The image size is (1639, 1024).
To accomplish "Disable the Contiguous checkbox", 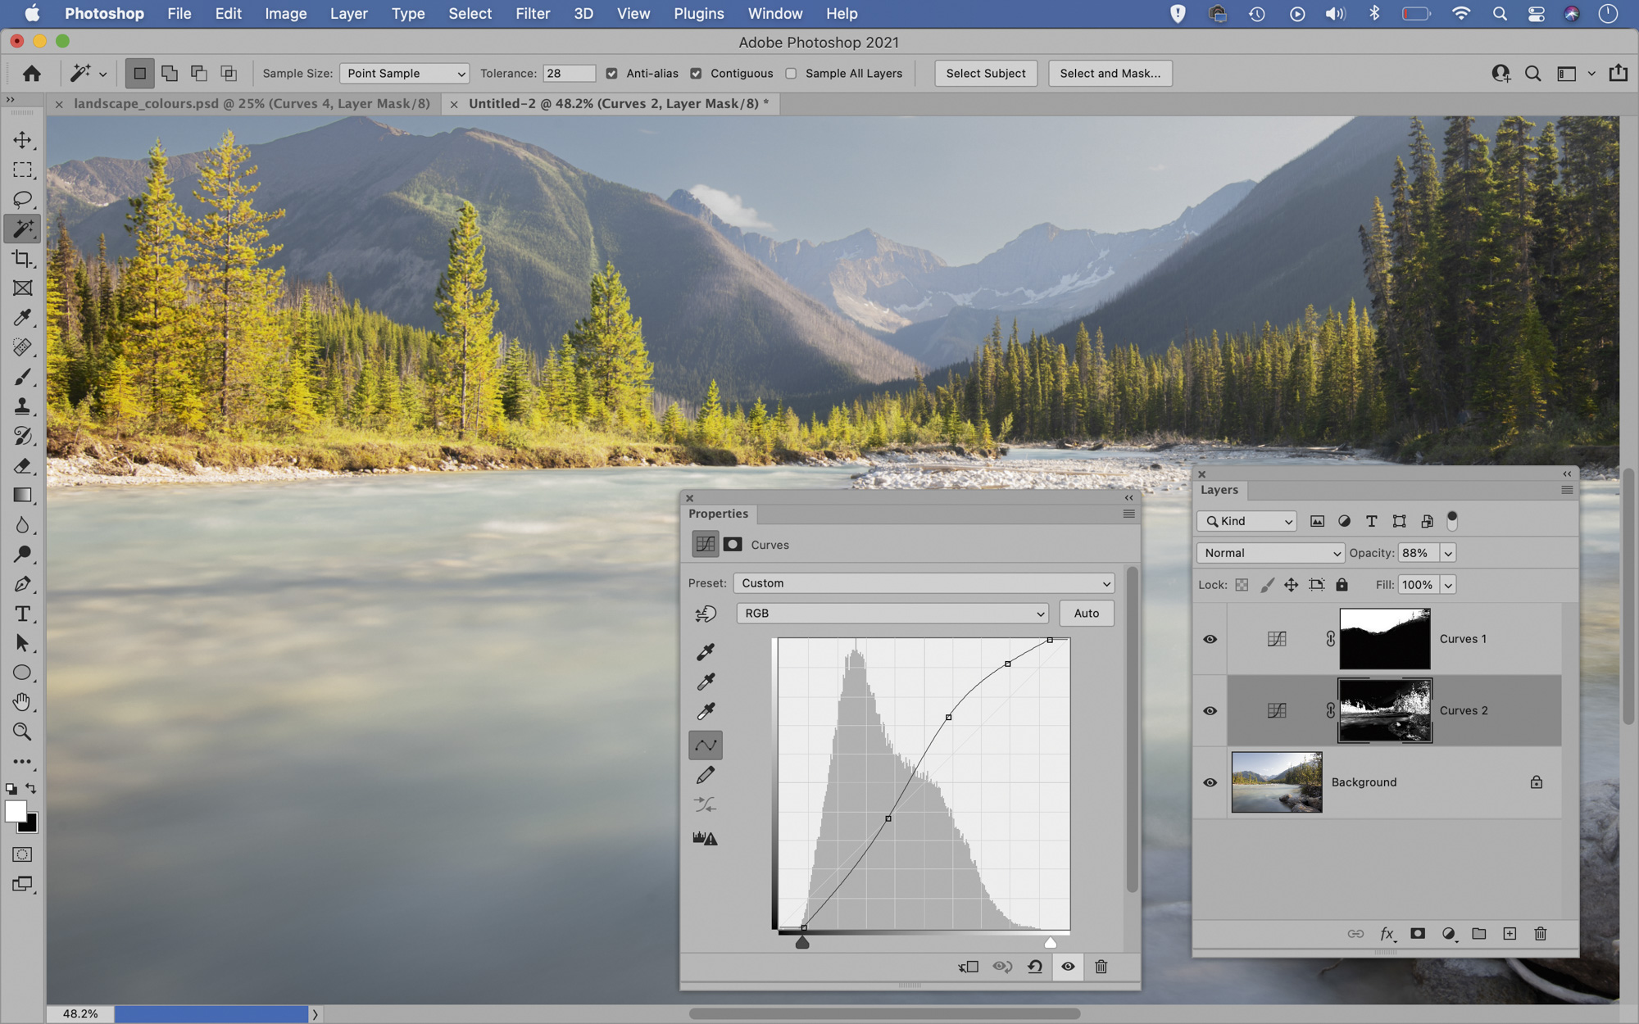I will pos(696,74).
